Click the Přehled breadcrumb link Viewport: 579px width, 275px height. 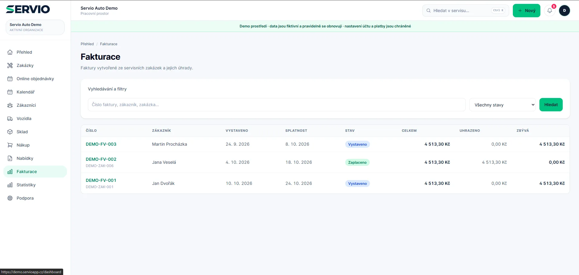87,44
